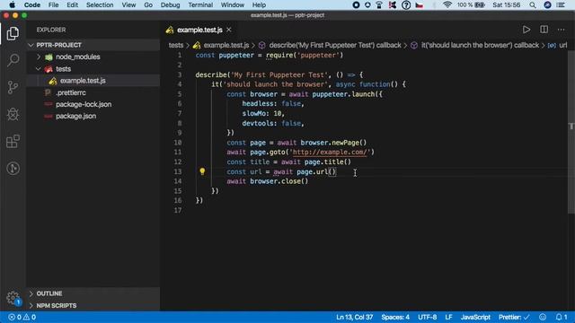Change language mode via JavaScript status item
Viewport: 575px width, 323px height.
[x=475, y=317]
